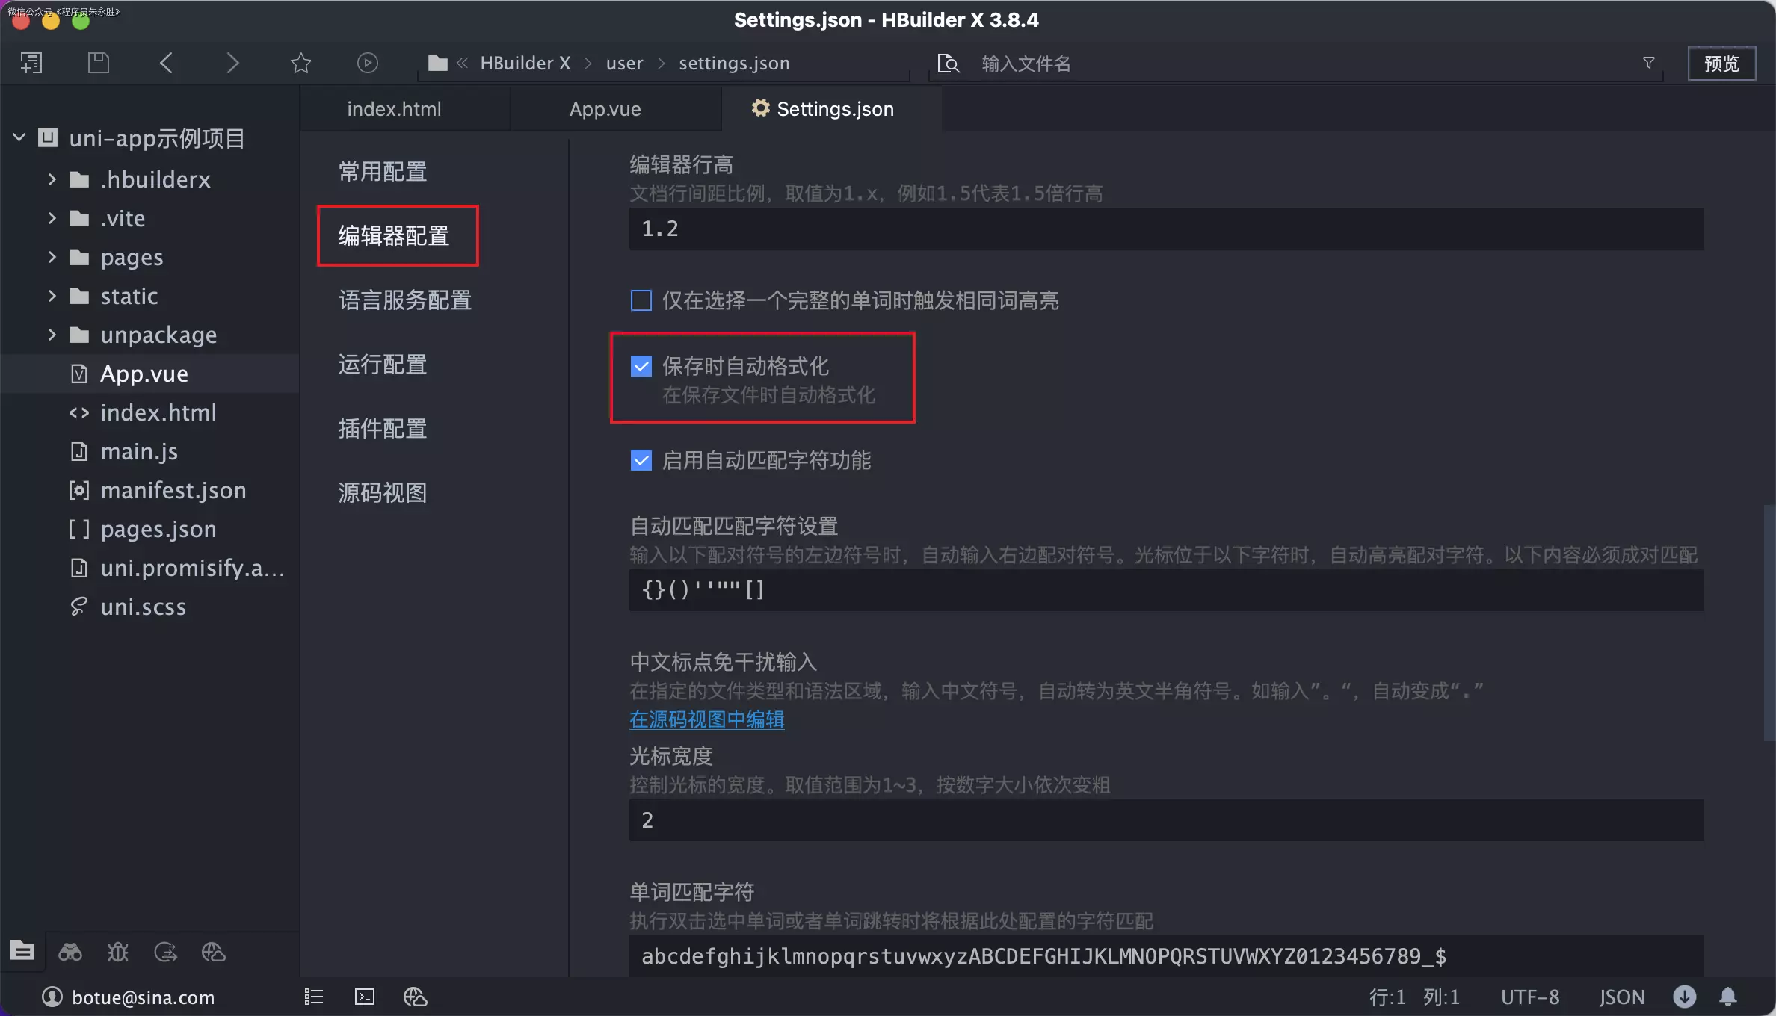The width and height of the screenshot is (1776, 1016).
Task: Expand the unpackage folder
Action: point(52,335)
